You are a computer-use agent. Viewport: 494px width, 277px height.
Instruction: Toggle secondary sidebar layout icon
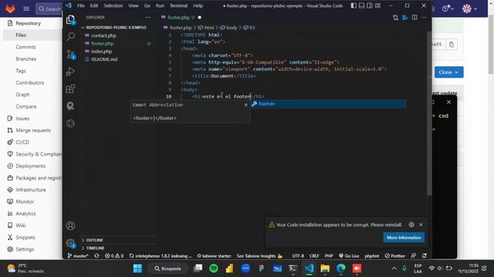click(x=370, y=5)
